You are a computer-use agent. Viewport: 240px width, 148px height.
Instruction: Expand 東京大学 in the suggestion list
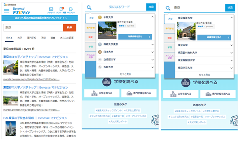(232, 45)
